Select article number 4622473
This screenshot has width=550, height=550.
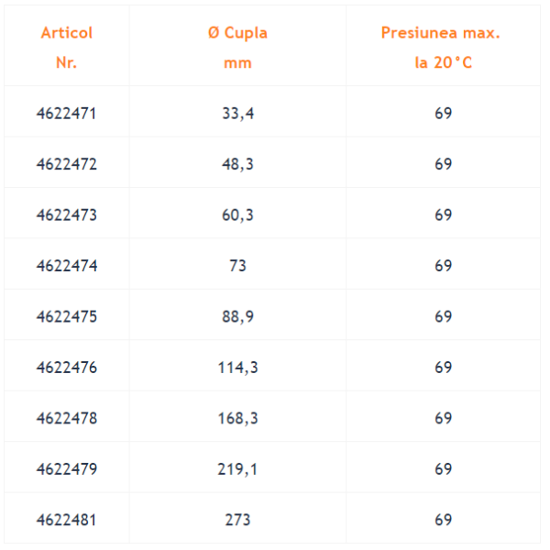[66, 215]
